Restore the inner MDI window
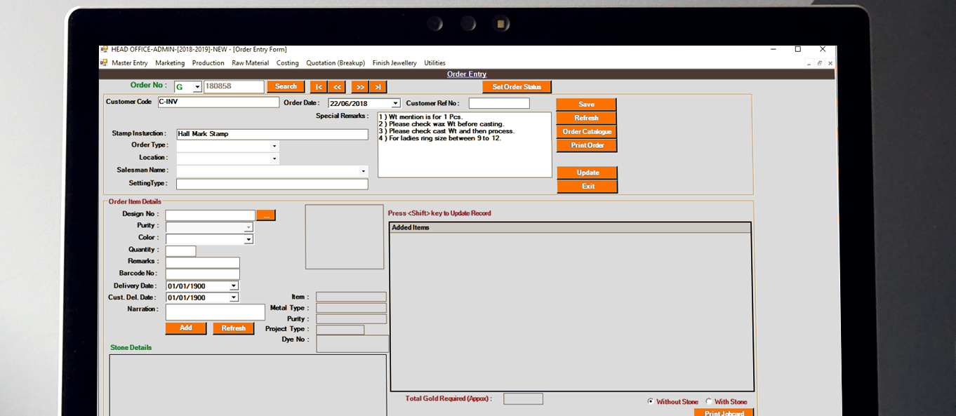 [819, 63]
